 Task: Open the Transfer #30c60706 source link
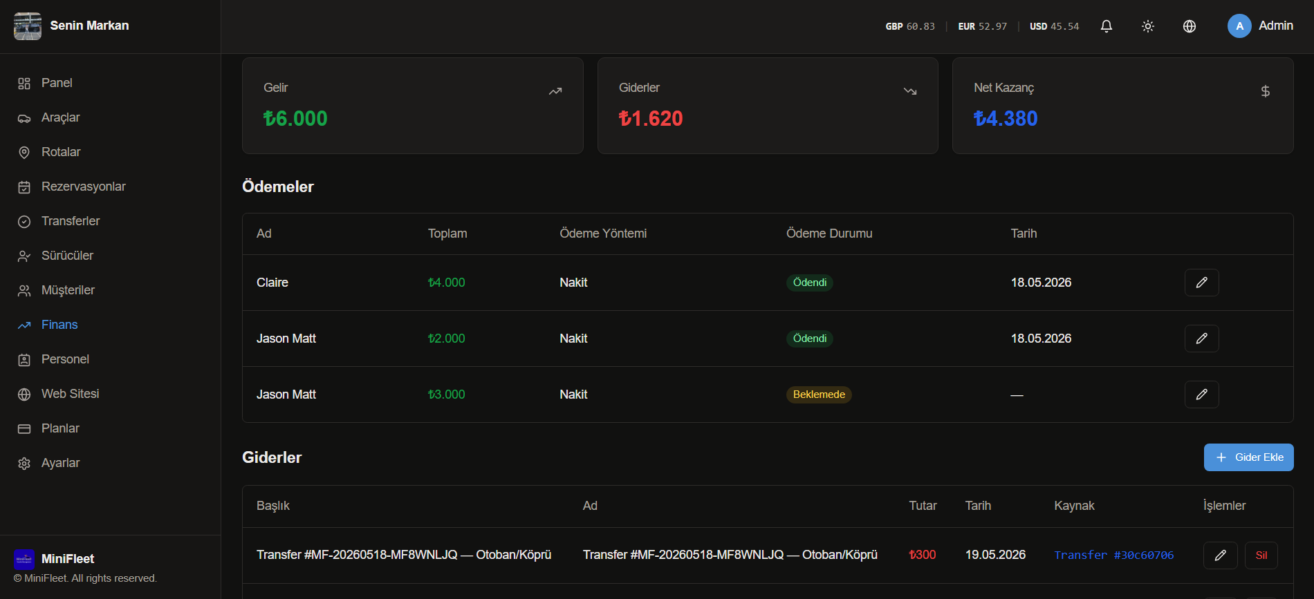(1114, 555)
